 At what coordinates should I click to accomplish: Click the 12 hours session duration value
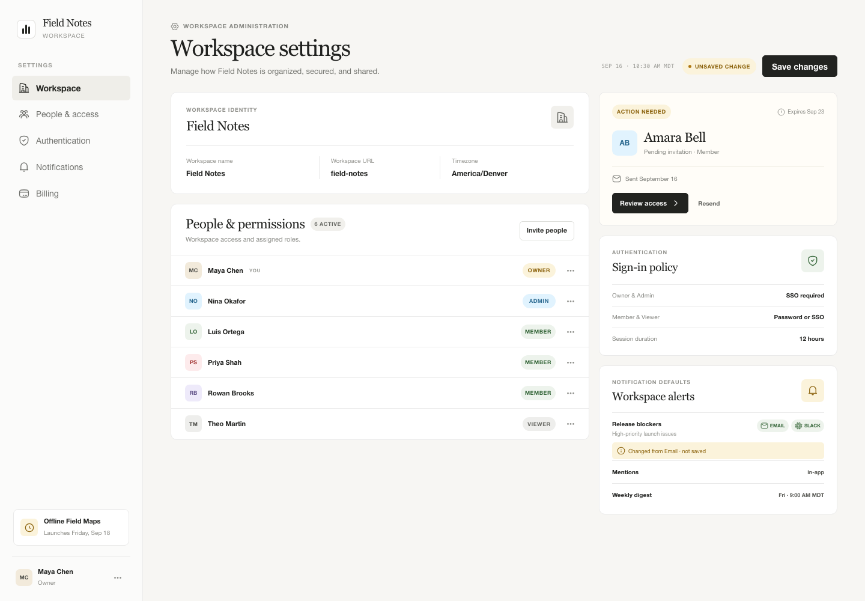click(812, 339)
